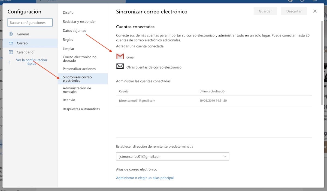Click the envelope icon for other email accounts
Image resolution: width=327 pixels, height=191 pixels.
[120, 66]
